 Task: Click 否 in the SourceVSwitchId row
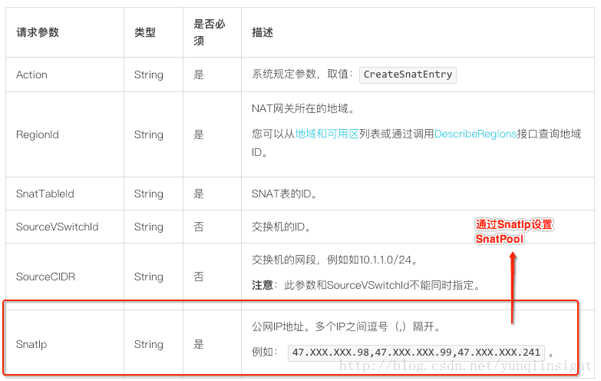(199, 227)
